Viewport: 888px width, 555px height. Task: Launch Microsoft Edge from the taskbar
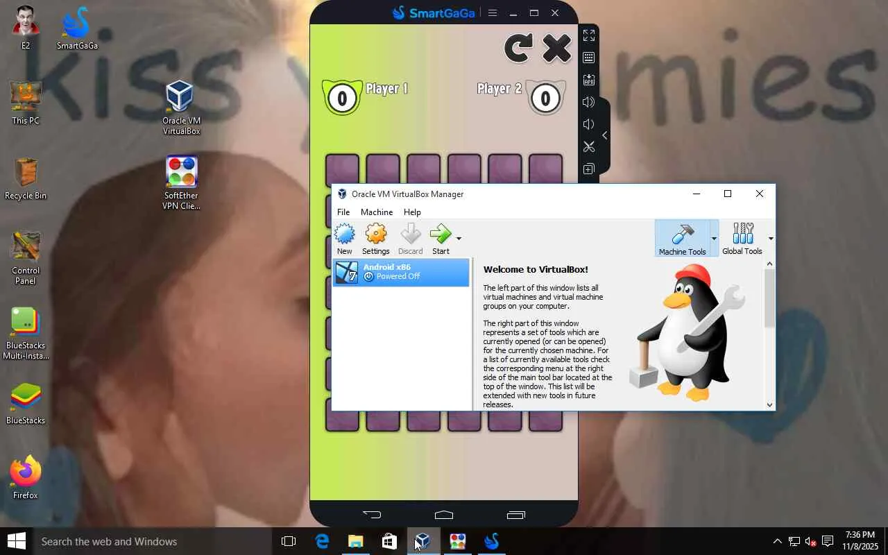[x=322, y=541]
